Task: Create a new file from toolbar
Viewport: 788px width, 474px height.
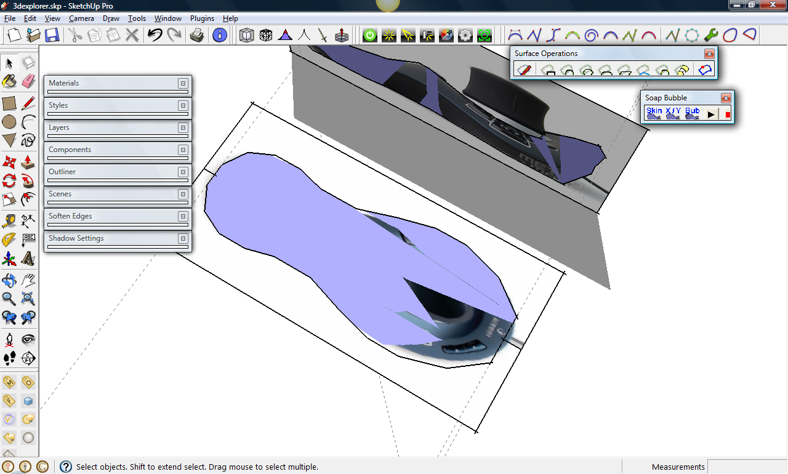Action: tap(14, 35)
